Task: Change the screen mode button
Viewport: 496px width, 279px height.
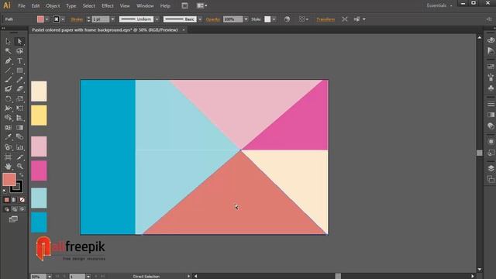Action: [x=13, y=219]
